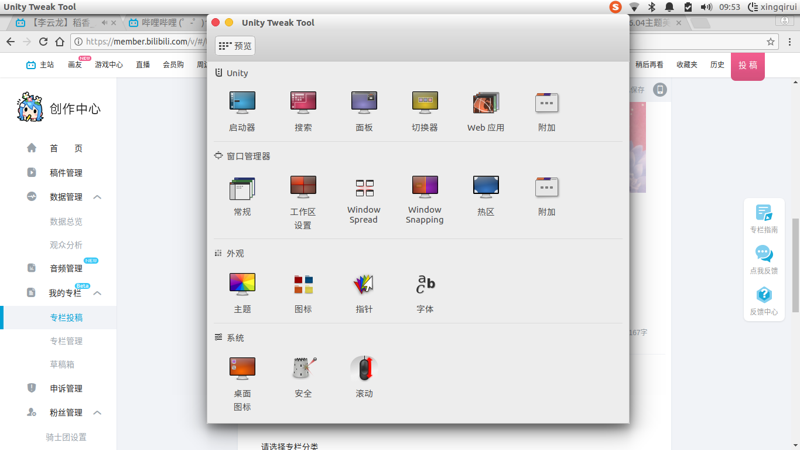Viewport: 800px width, 450px height.
Task: Open the 工作区设置 workspace icon
Action: 303,187
